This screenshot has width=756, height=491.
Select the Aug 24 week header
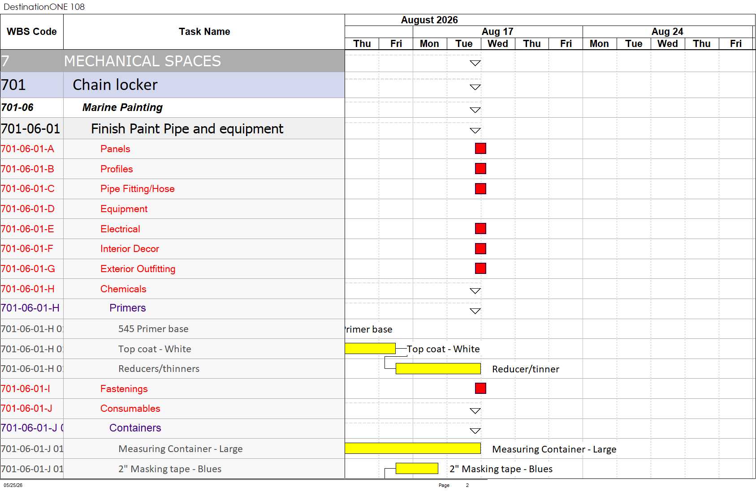667,32
